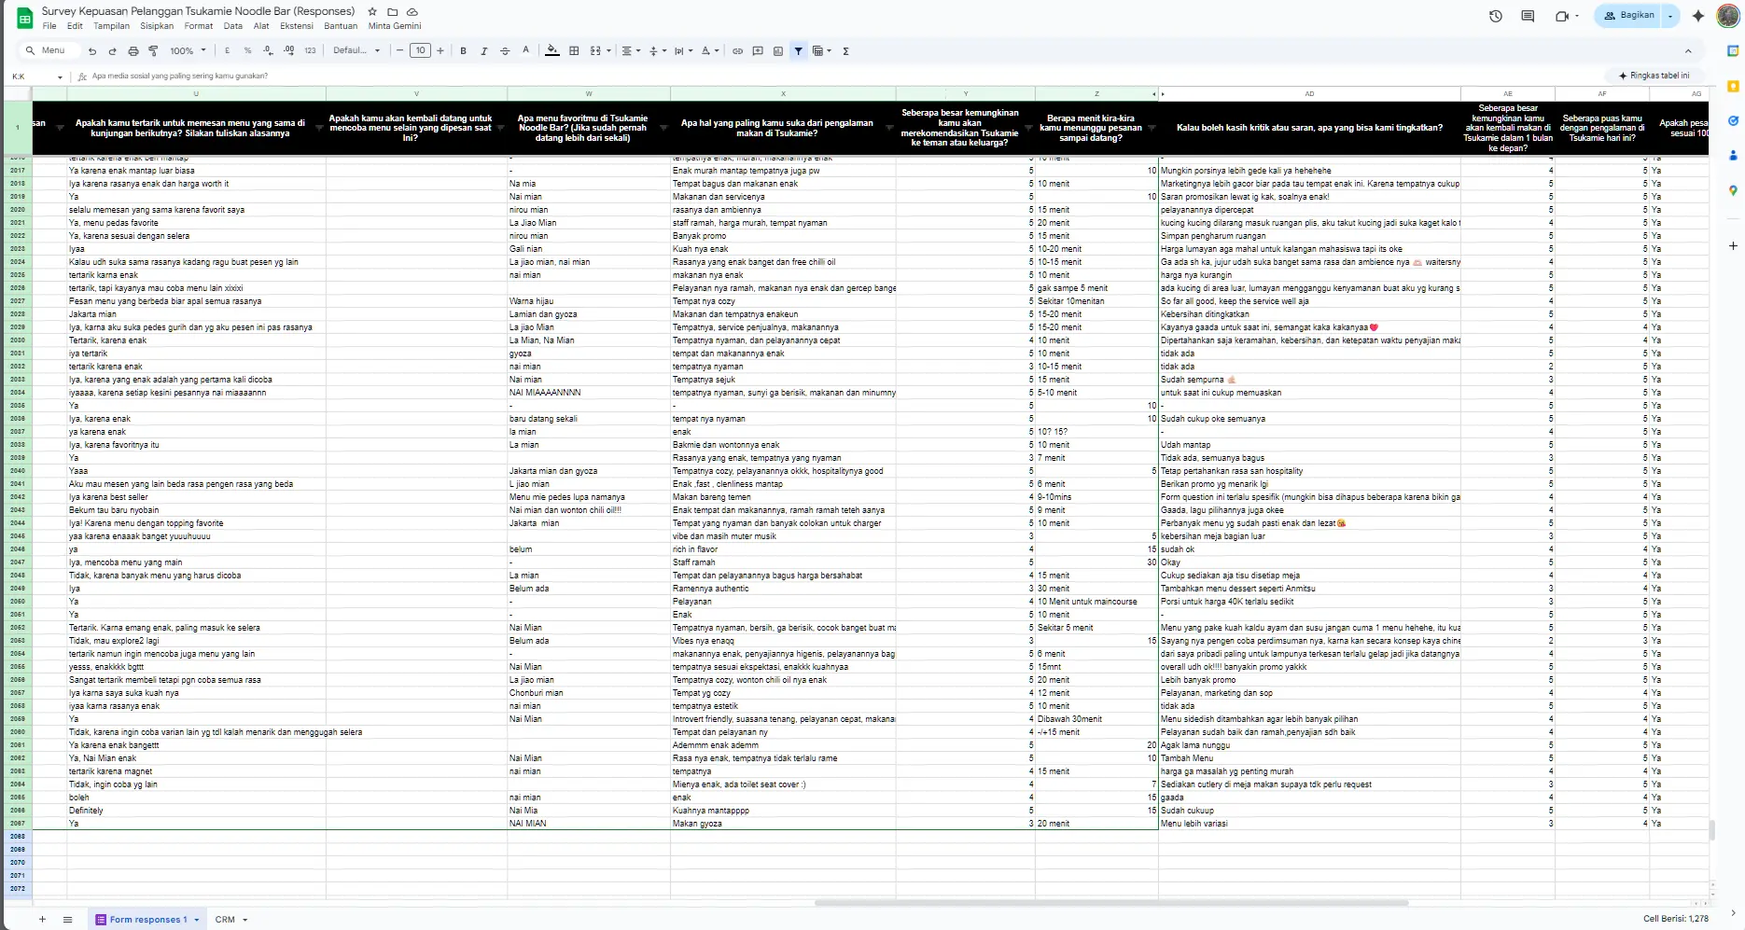
Task: Show all sheets list
Action: [x=67, y=920]
